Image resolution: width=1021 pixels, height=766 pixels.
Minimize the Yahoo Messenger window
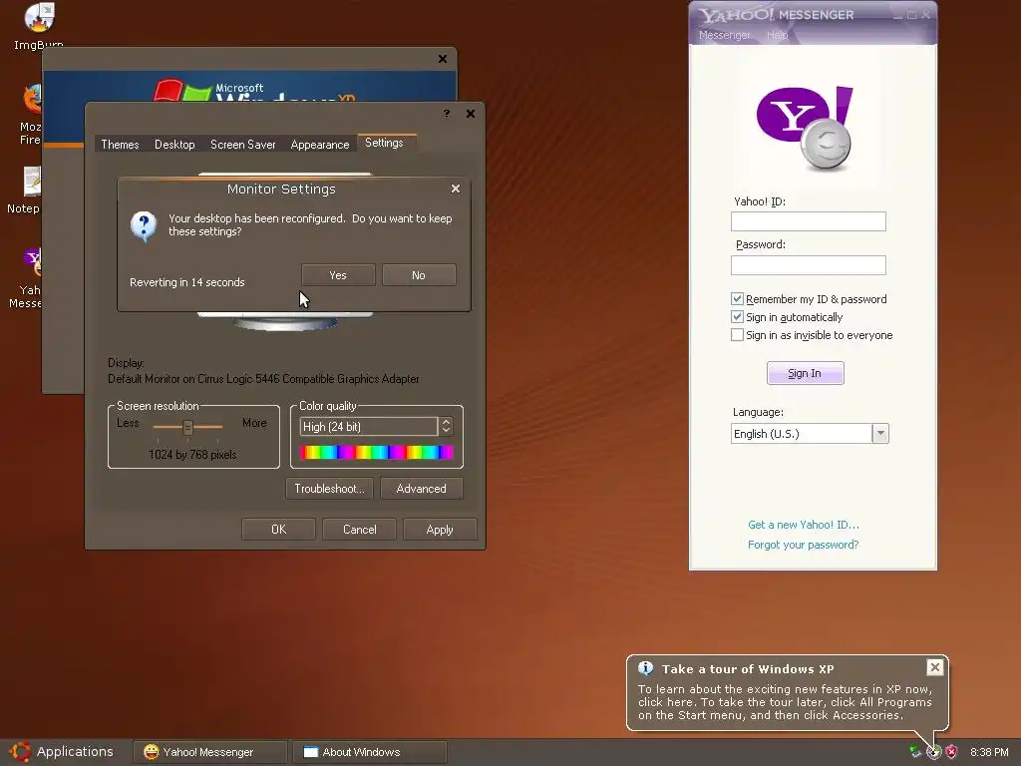point(898,15)
